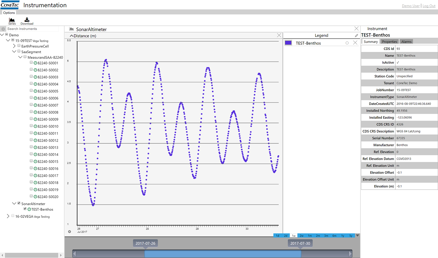Click the purple TEST-Benthos color swatch

coord(288,43)
